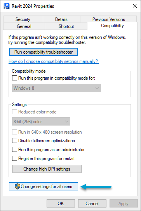Expand the 8-bit (256) color dropdown
The height and width of the screenshot is (211, 141).
(41, 122)
